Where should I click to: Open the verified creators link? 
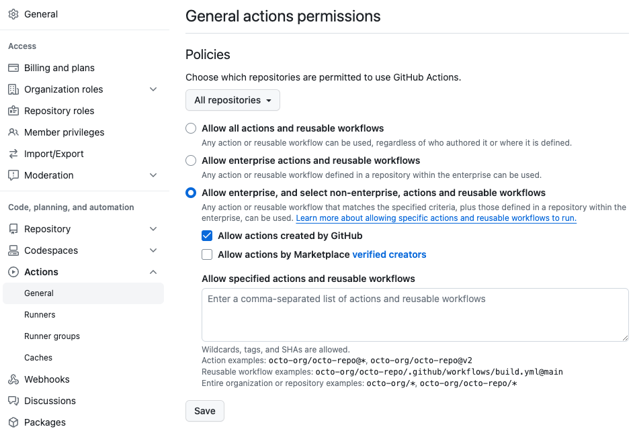388,254
